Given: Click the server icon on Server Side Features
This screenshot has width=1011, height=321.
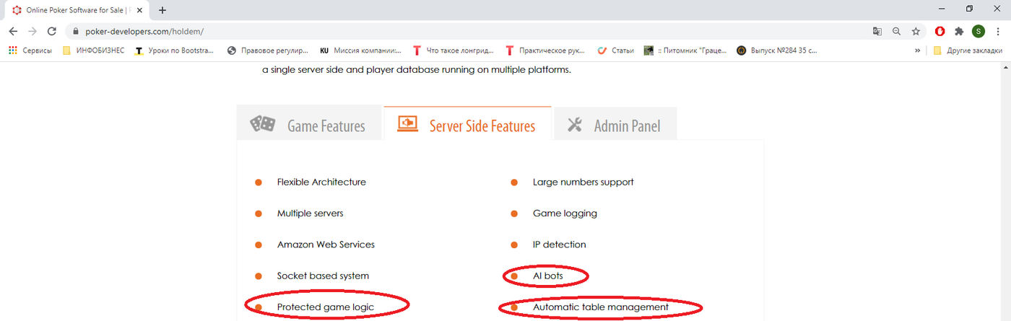Looking at the screenshot, I should pyautogui.click(x=407, y=124).
